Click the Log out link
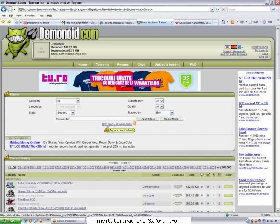This screenshot has height=224, width=280. [263, 57]
